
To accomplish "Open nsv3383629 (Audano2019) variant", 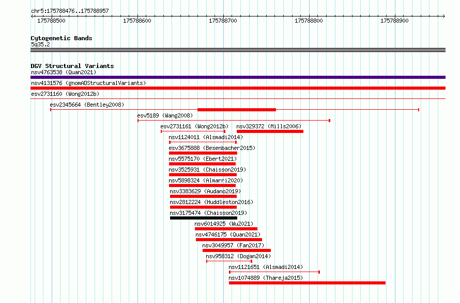I will tap(205, 191).
